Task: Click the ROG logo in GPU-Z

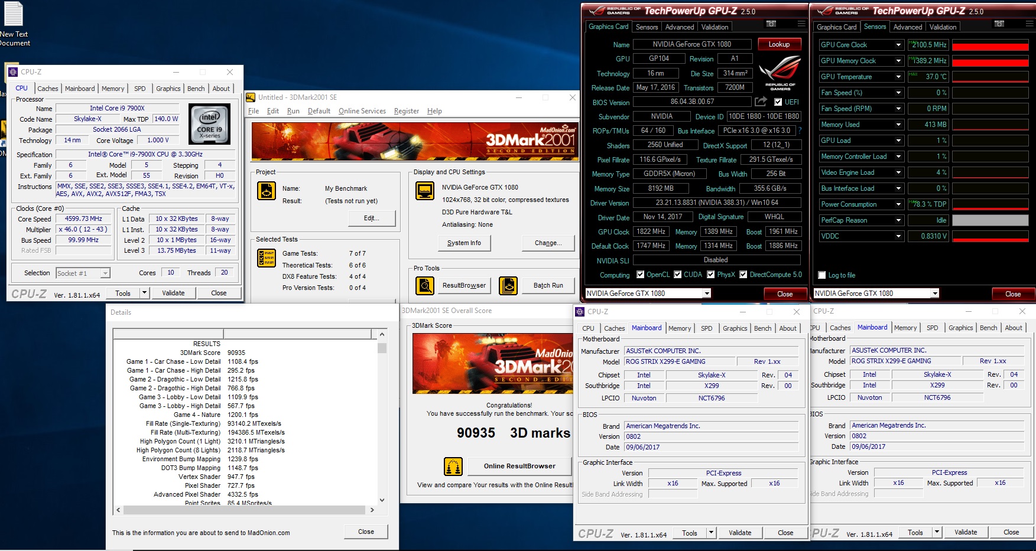Action: (x=780, y=72)
